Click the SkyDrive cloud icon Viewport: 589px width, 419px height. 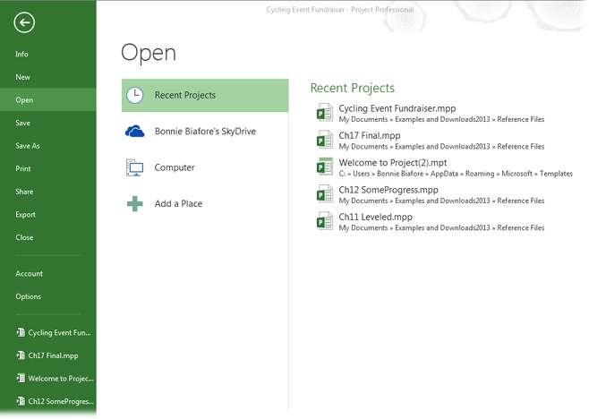134,131
